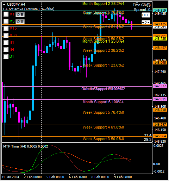The width and height of the screenshot is (169, 181).
Task: Click the Week Support 4 61.8%0 label
Action: (103, 127)
